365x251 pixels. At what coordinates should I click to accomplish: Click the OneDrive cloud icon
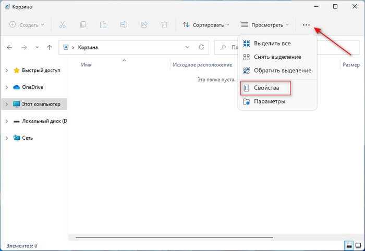click(x=16, y=87)
